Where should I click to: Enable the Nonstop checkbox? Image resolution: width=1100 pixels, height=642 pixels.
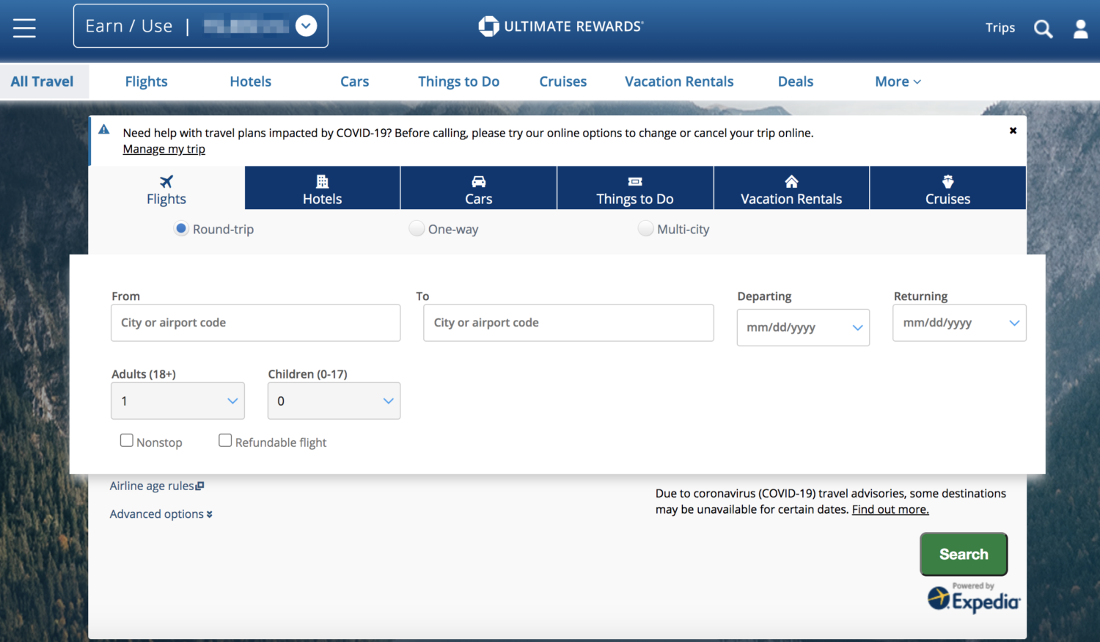coord(127,440)
